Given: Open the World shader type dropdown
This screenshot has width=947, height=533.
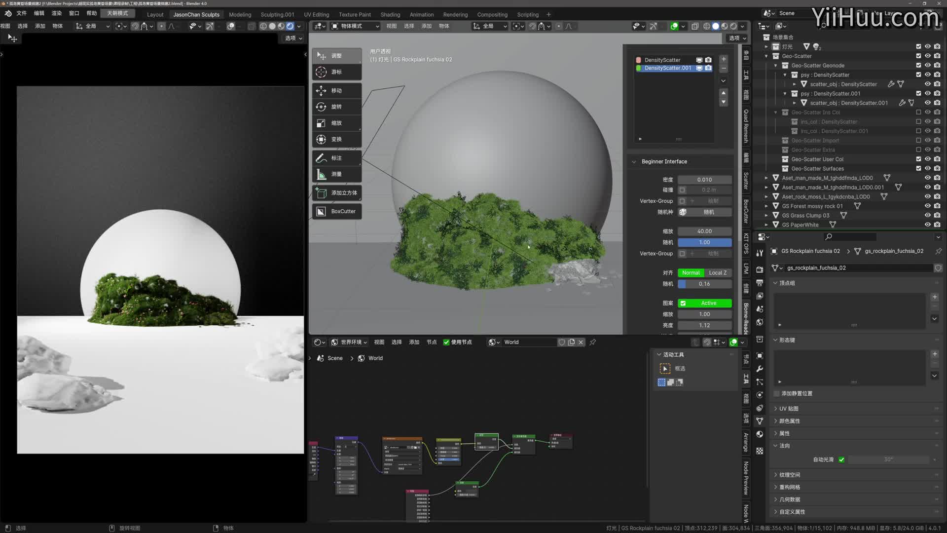Looking at the screenshot, I should [349, 342].
